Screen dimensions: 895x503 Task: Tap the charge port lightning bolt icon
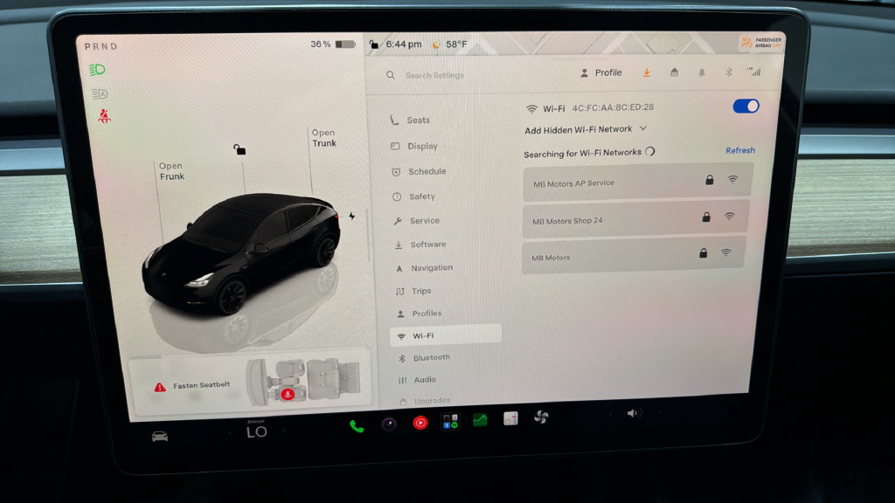click(x=352, y=216)
